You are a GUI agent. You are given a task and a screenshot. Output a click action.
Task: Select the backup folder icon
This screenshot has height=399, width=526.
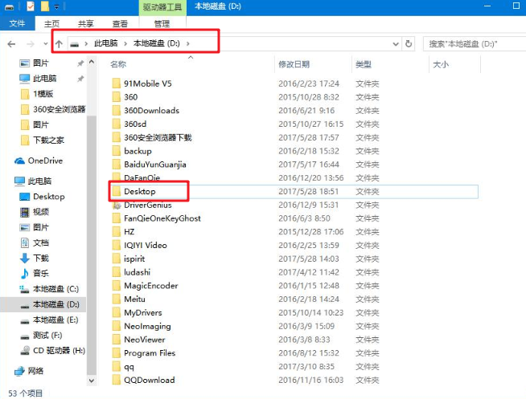117,151
